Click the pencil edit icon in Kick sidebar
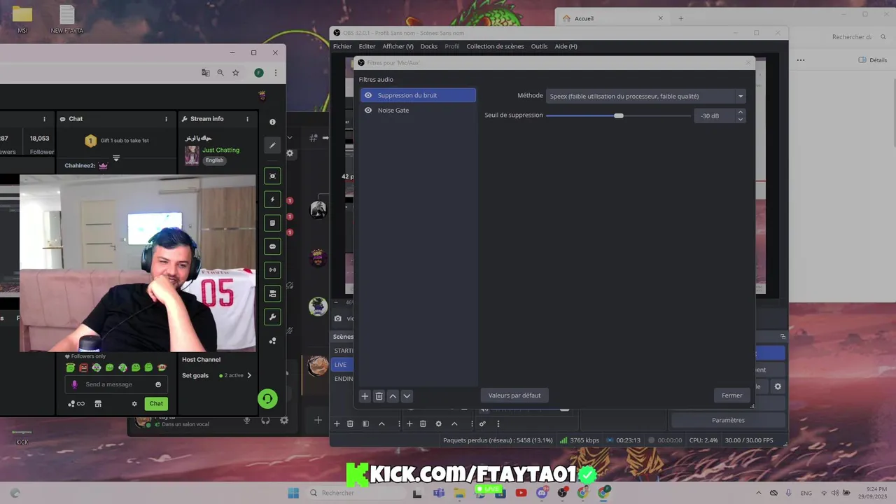896x504 pixels. [272, 145]
